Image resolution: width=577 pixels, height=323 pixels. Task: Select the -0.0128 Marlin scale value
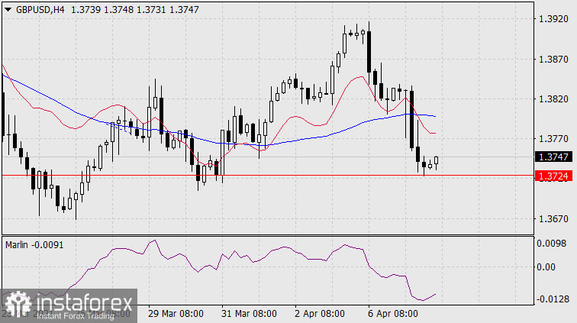553,299
